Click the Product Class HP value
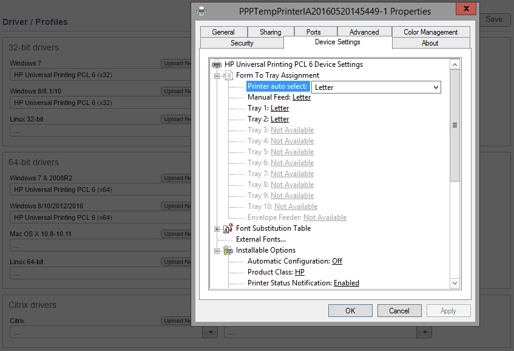 tap(300, 272)
